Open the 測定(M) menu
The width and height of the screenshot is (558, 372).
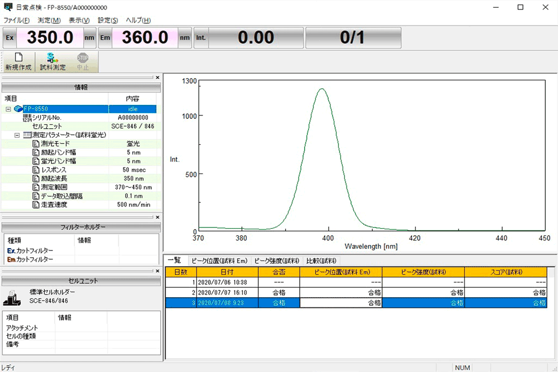(49, 20)
